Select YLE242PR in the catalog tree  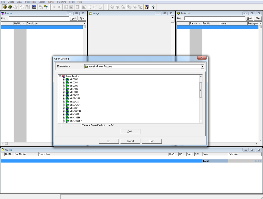[x=75, y=99]
